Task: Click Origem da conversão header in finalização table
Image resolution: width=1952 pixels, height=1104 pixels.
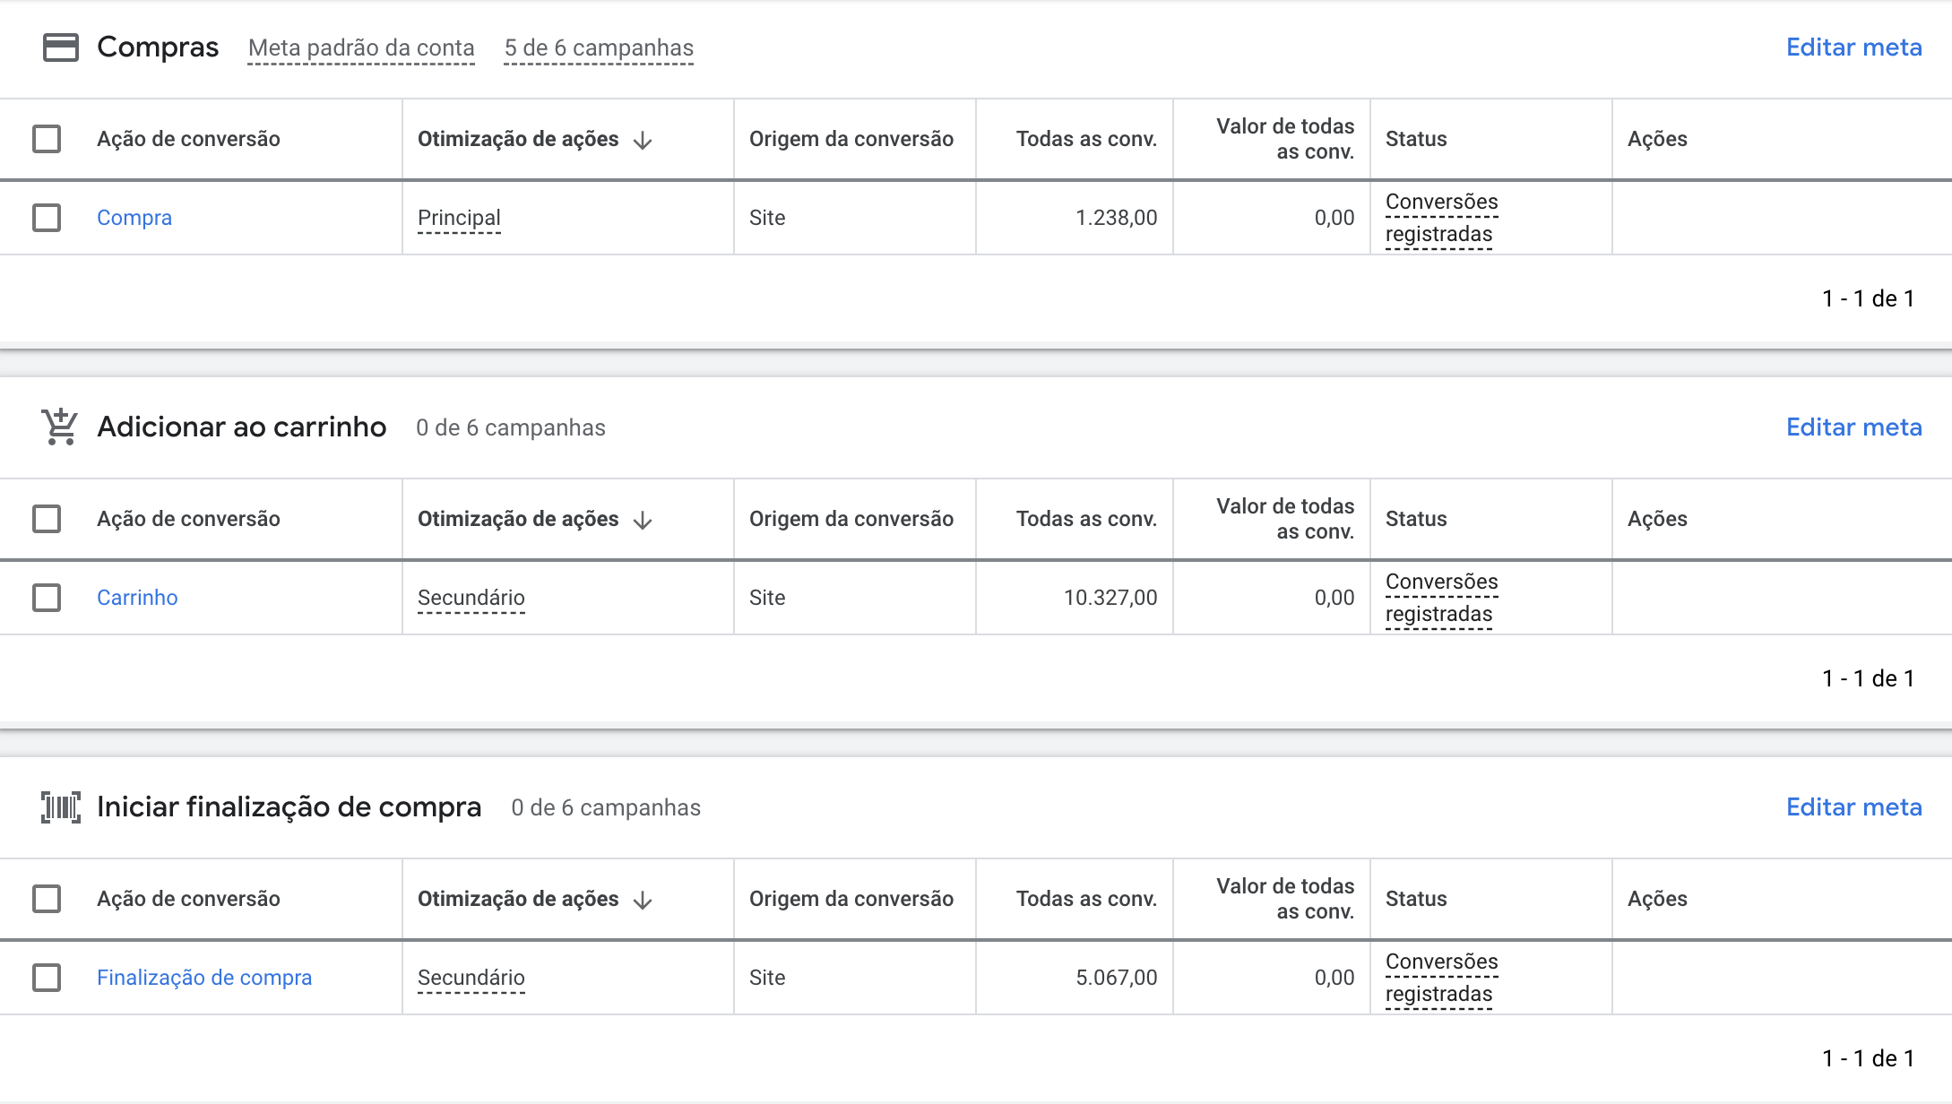Action: pos(851,899)
